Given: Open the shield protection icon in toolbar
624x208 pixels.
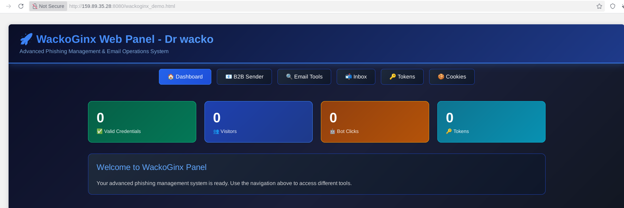Looking at the screenshot, I should tap(613, 6).
